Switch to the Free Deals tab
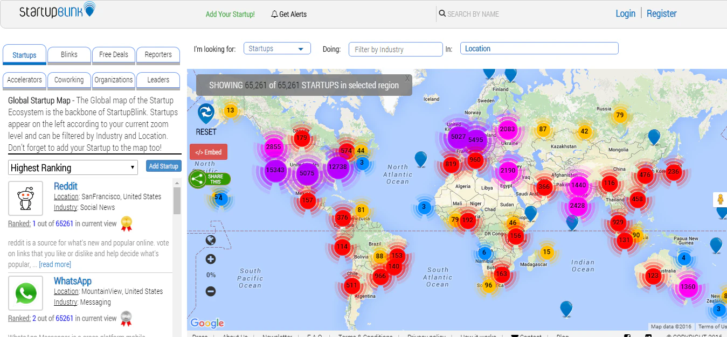Screen dimensions: 727x337 pyautogui.click(x=114, y=54)
